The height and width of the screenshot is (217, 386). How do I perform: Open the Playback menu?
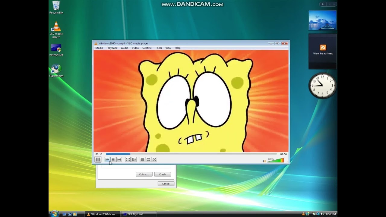coord(112,48)
